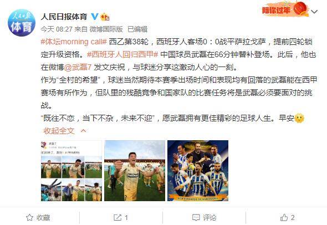Click the membership crown badge icon
Screen dimensions: 327x225
coord(105,17)
